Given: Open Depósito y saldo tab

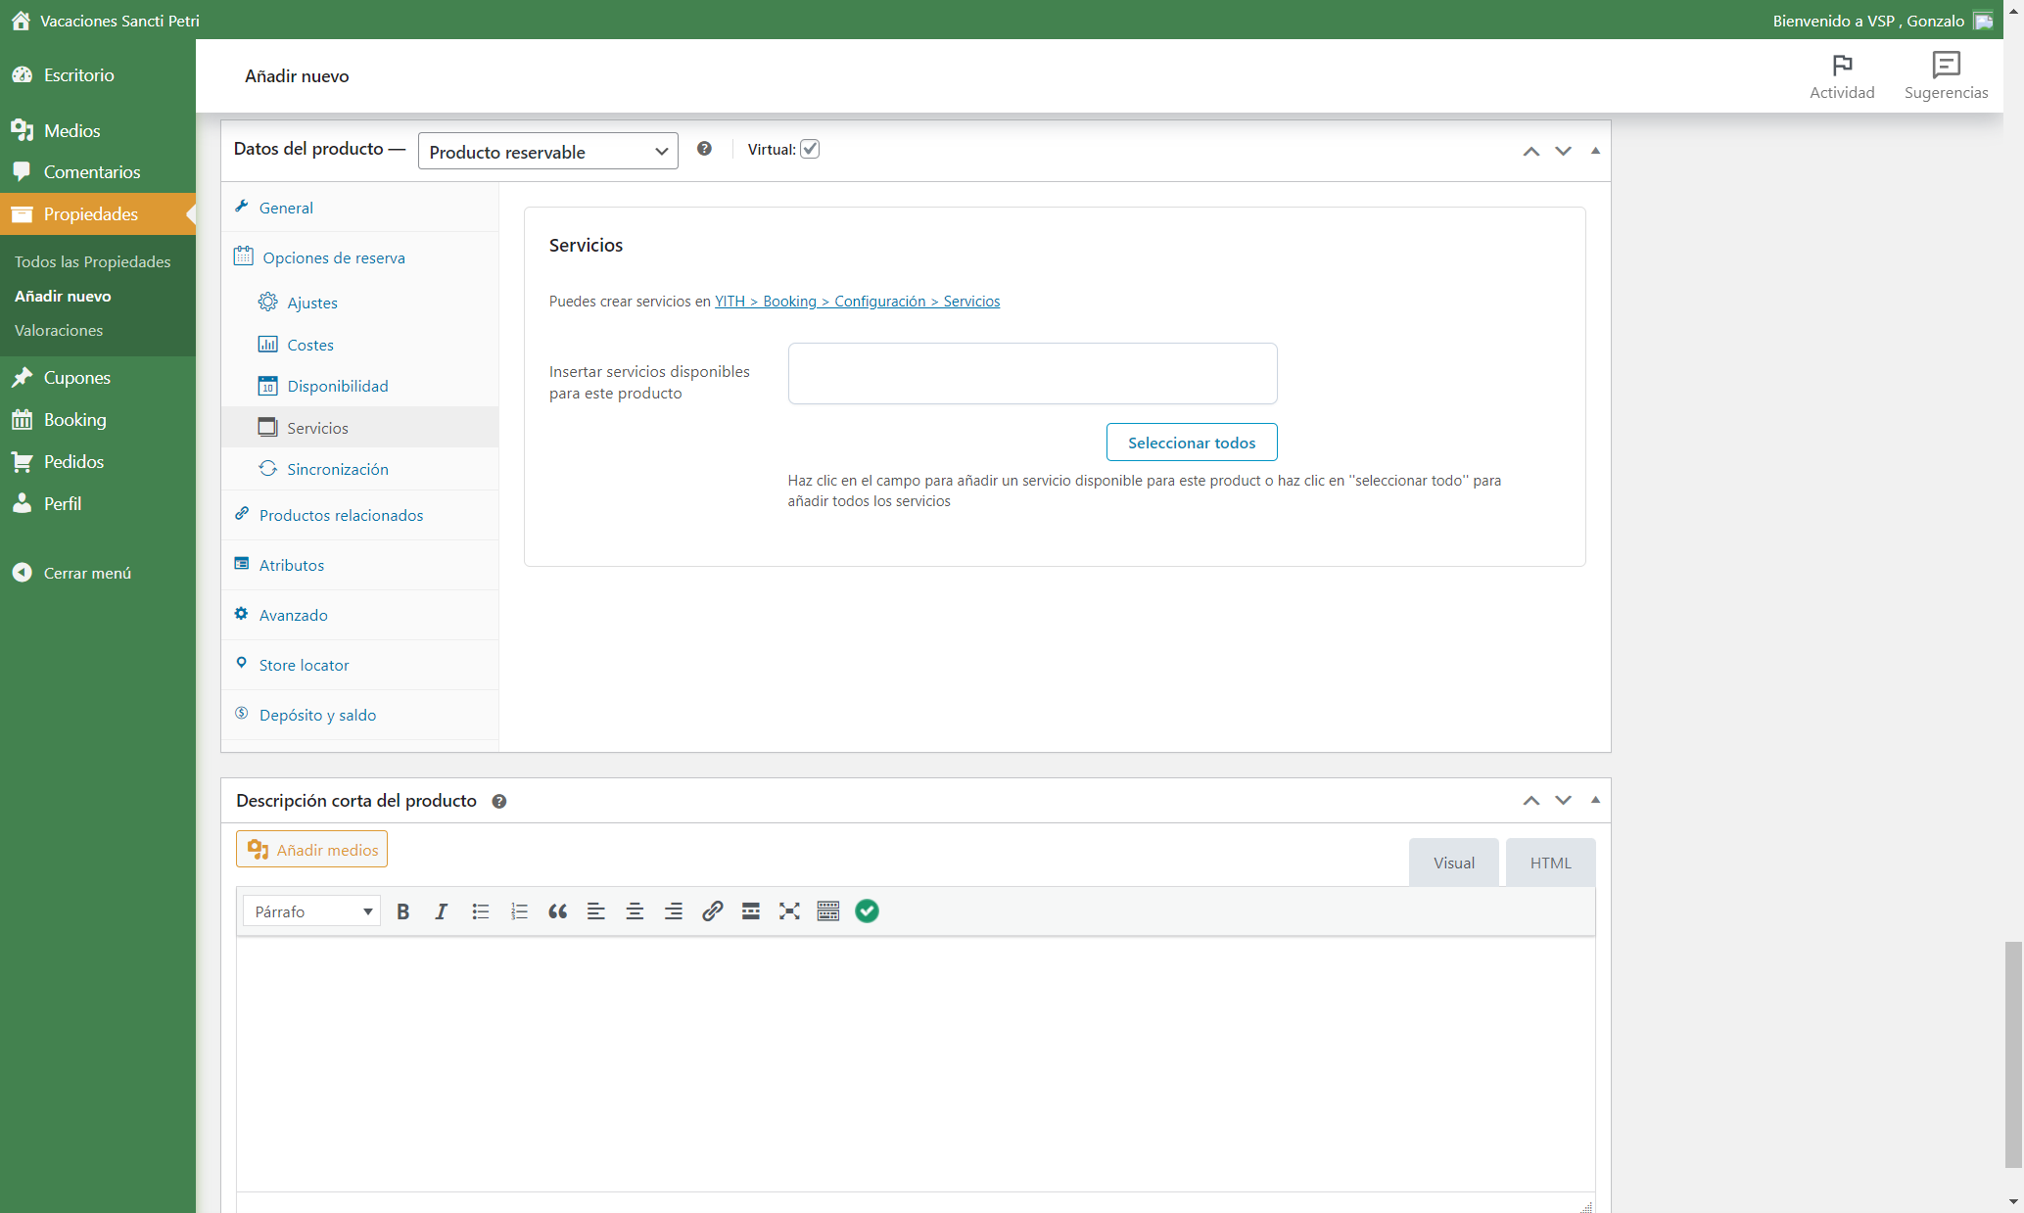Looking at the screenshot, I should [360, 715].
